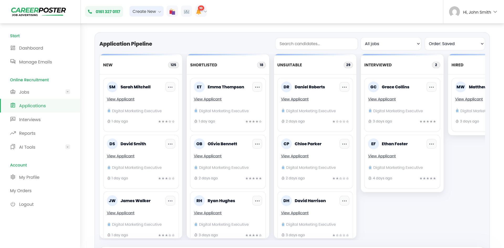Click SM avatar on Sarah Mitchell card

click(x=112, y=87)
